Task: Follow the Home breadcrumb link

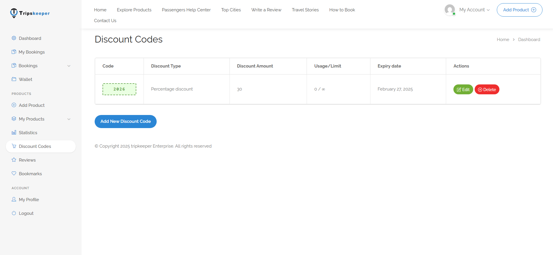Action: pyautogui.click(x=503, y=40)
